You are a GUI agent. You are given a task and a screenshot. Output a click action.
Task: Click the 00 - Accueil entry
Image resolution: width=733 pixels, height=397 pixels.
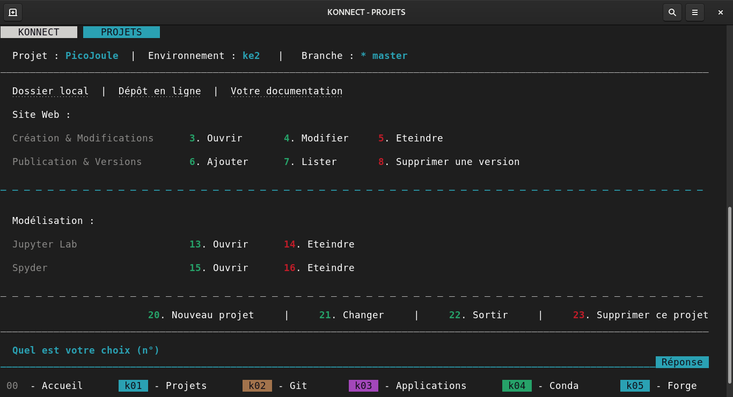(x=45, y=386)
